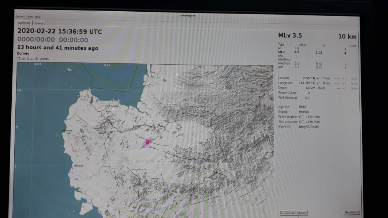Click the Borneo region name
This screenshot has width=388, height=218.
pyautogui.click(x=23, y=53)
